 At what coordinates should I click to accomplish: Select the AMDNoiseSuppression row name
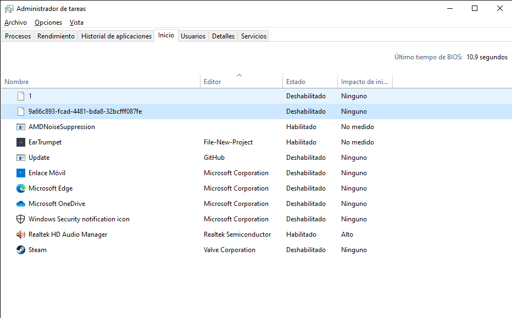pyautogui.click(x=62, y=127)
